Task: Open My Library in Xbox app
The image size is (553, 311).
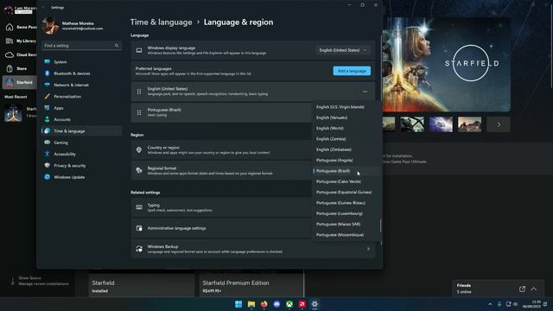Action: [21, 41]
